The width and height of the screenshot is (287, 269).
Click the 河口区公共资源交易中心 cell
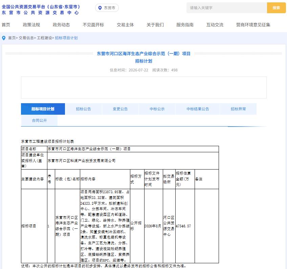click(x=169, y=226)
